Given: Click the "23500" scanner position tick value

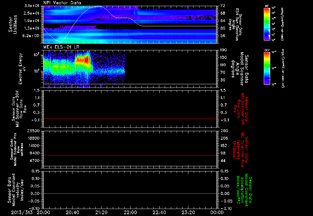Looking at the screenshot, I should pos(33,131).
